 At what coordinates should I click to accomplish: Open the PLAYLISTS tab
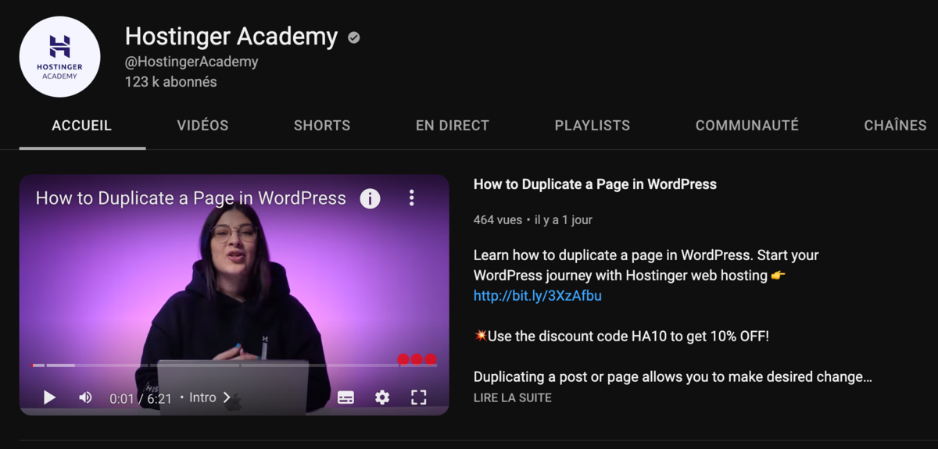[x=593, y=125]
